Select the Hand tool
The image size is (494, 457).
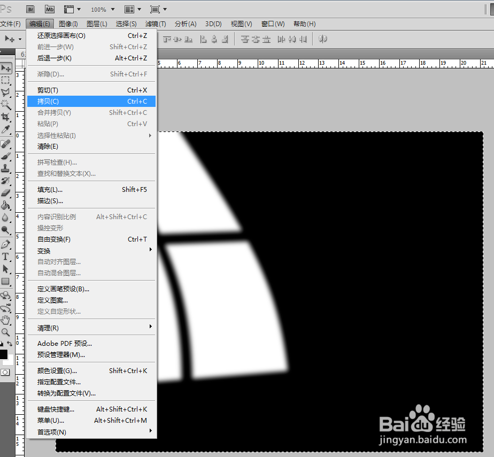tap(6, 320)
